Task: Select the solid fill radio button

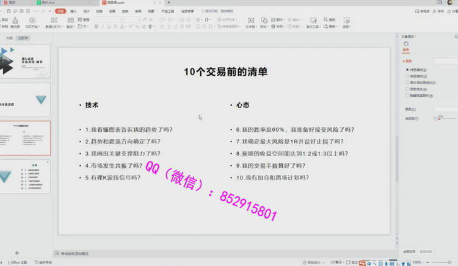Action: click(408, 70)
